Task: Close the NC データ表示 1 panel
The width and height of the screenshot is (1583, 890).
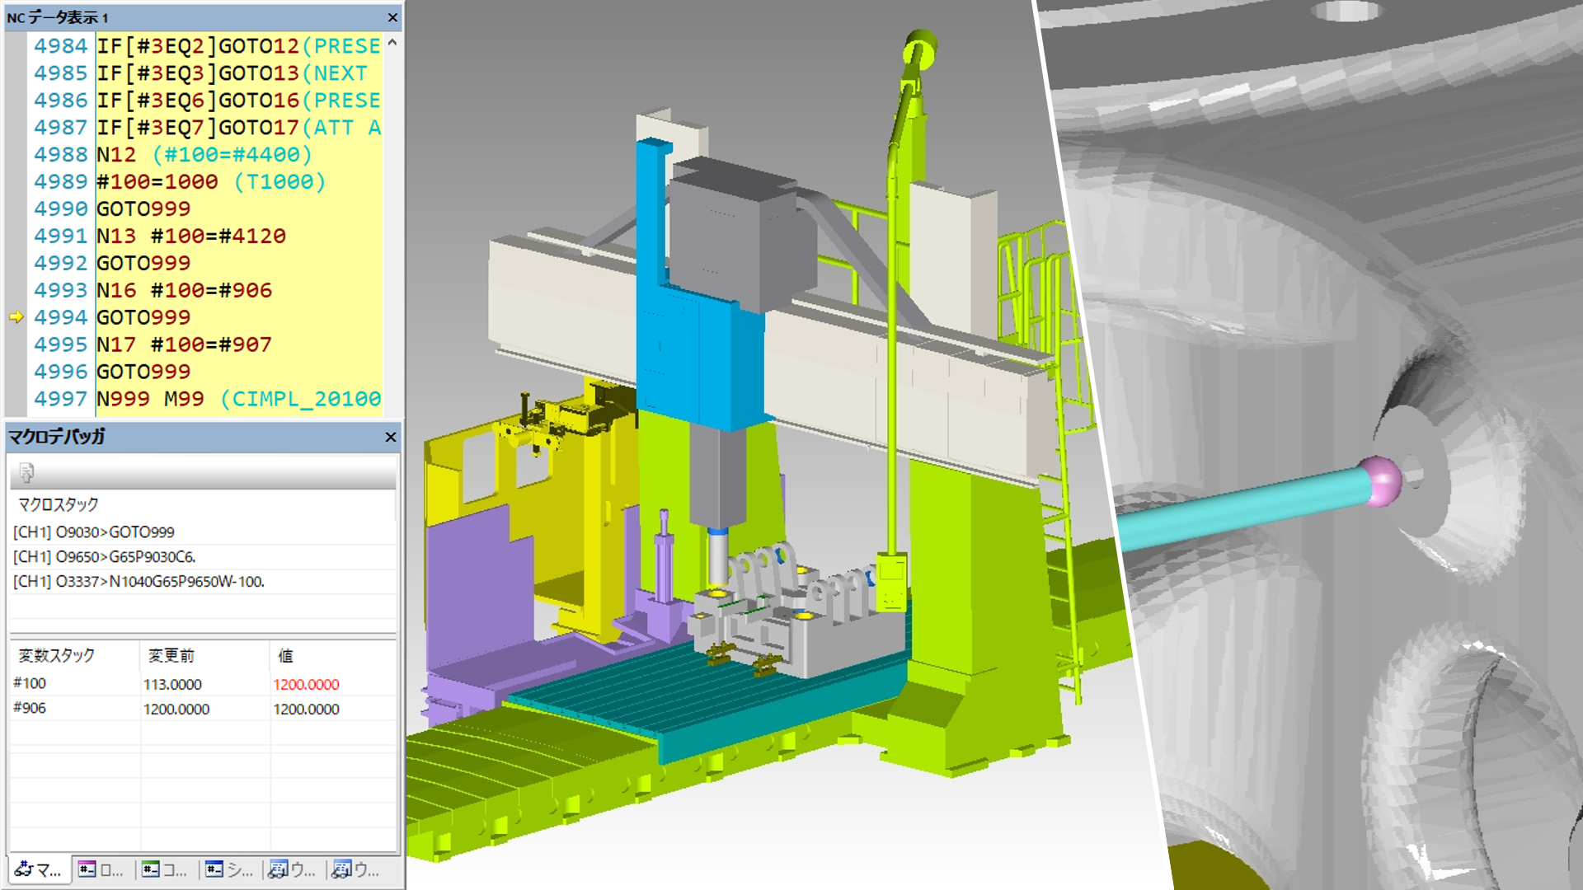Action: 392,17
